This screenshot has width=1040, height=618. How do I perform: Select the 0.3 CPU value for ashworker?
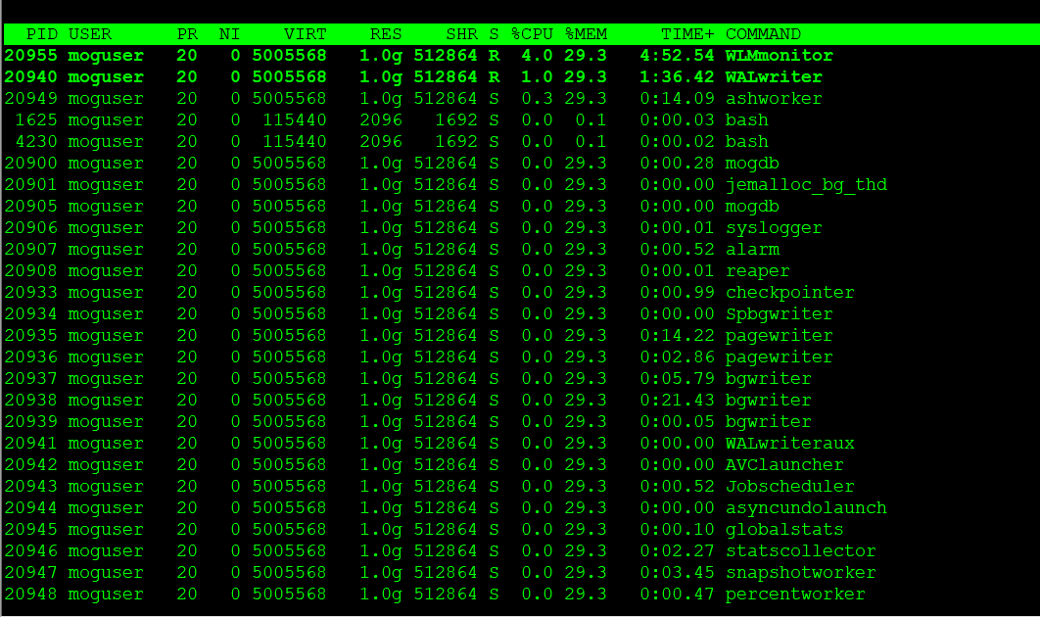coord(538,99)
